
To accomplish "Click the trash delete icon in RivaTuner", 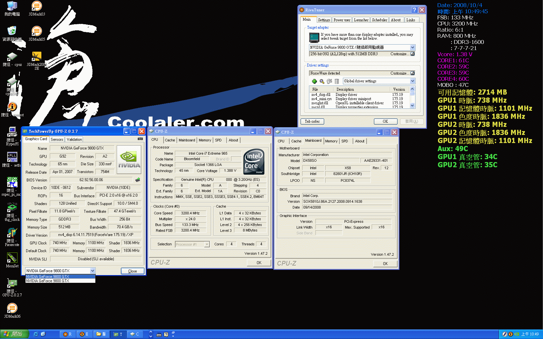I will pyautogui.click(x=336, y=81).
